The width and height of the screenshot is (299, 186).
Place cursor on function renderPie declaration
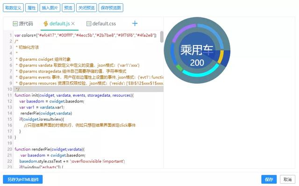tap(50, 149)
